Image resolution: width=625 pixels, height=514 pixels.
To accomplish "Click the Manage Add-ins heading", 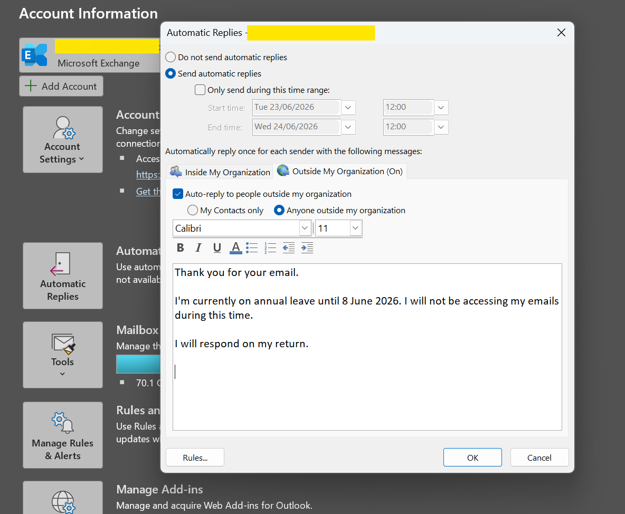I will point(159,489).
